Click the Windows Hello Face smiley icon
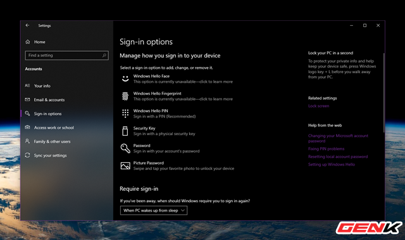Image resolution: width=405 pixels, height=240 pixels. tap(125, 78)
